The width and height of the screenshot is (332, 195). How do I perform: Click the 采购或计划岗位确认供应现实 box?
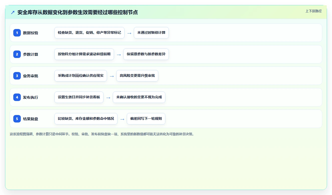point(81,76)
